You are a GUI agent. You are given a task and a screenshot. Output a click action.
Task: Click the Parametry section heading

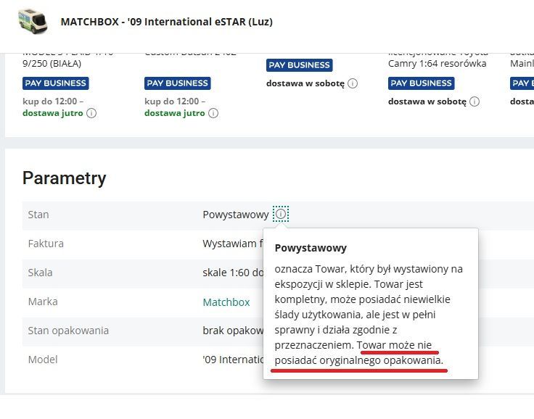pyautogui.click(x=65, y=178)
